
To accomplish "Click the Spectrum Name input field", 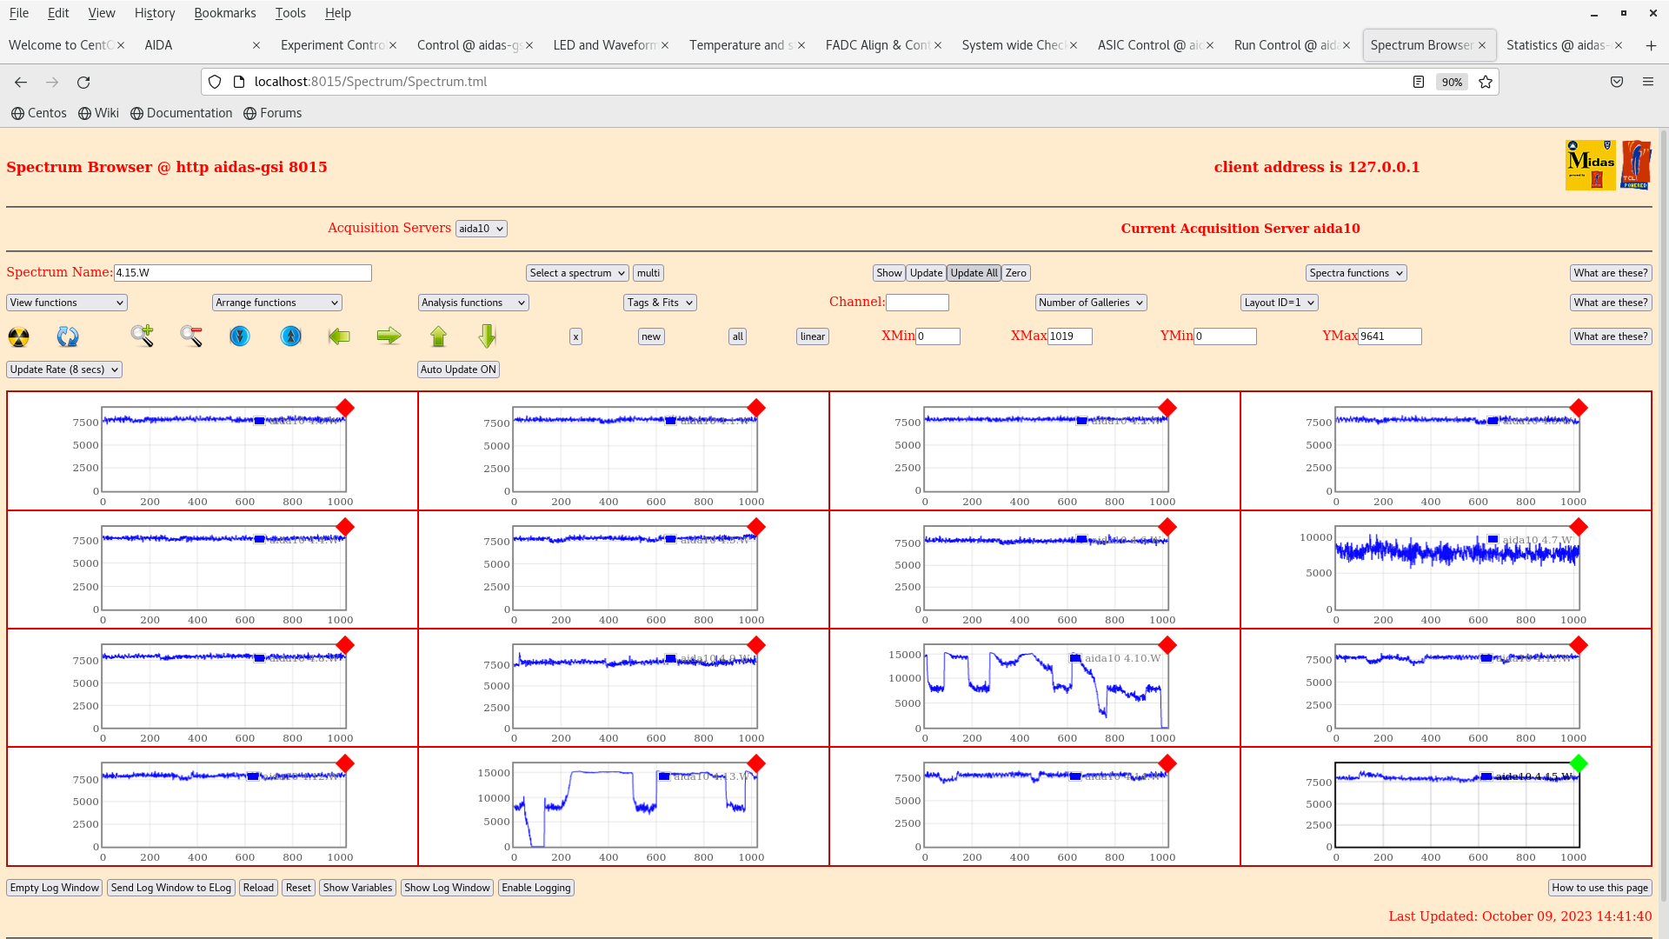I will point(243,273).
